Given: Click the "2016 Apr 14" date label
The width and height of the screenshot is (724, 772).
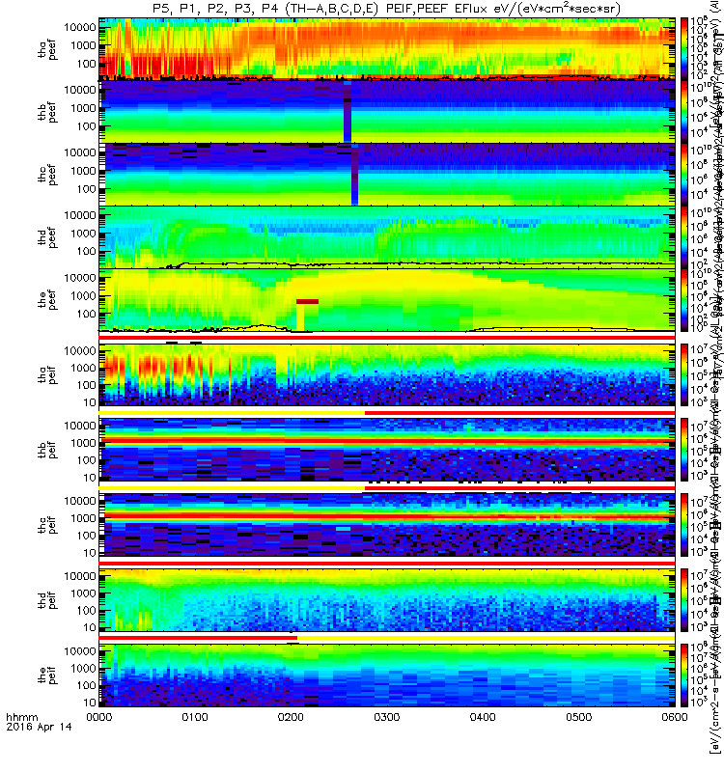Looking at the screenshot, I should (39, 727).
